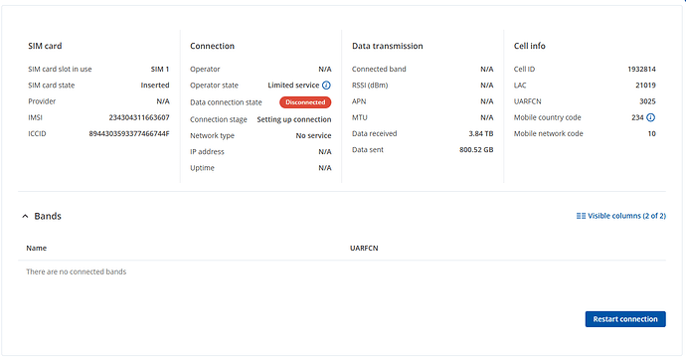Image resolution: width=686 pixels, height=360 pixels.
Task: Click the UARFCN column header in Bands
Action: pos(364,248)
